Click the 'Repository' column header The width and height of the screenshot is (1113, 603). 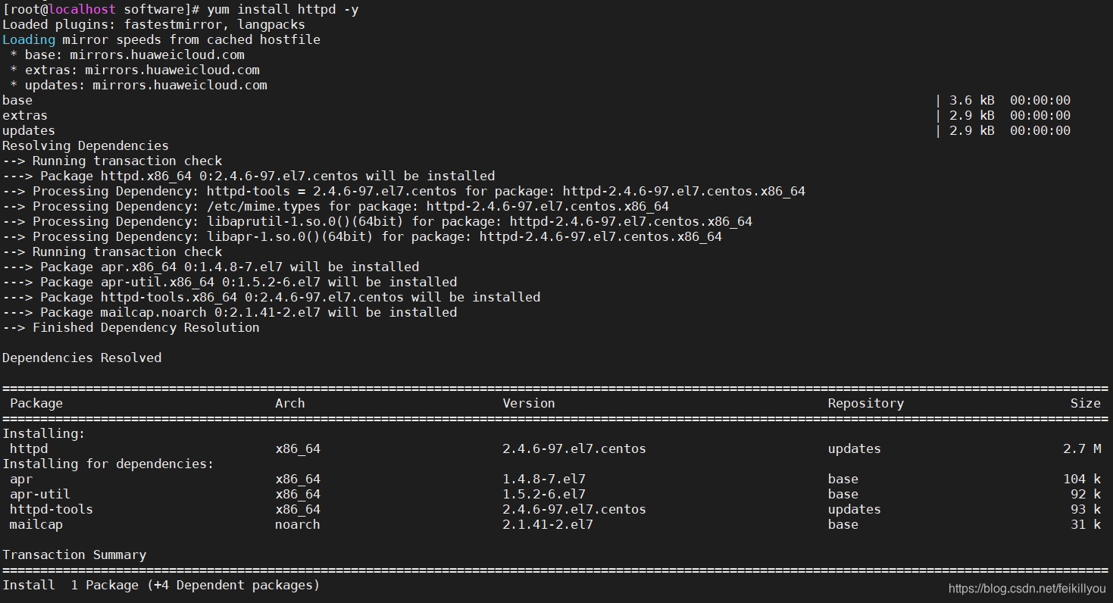pos(866,403)
